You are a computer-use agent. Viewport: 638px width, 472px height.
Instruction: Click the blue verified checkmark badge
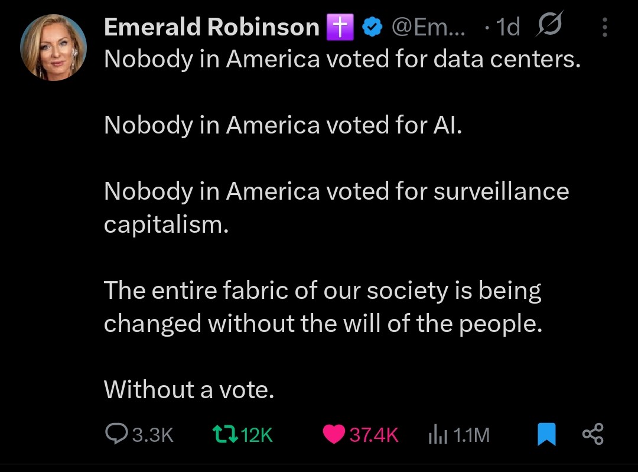372,27
